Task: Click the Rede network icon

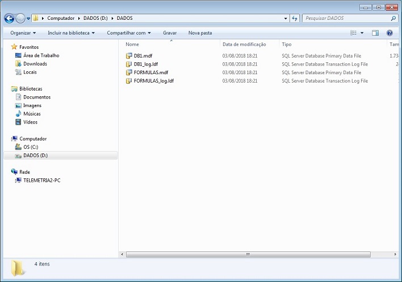Action: [14, 172]
